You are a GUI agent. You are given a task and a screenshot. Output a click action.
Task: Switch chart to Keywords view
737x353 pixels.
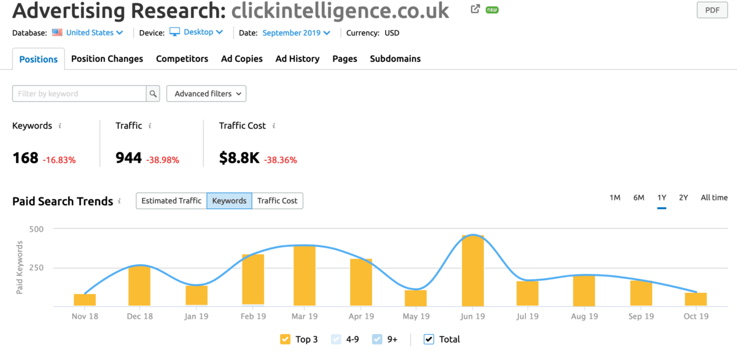coord(229,200)
